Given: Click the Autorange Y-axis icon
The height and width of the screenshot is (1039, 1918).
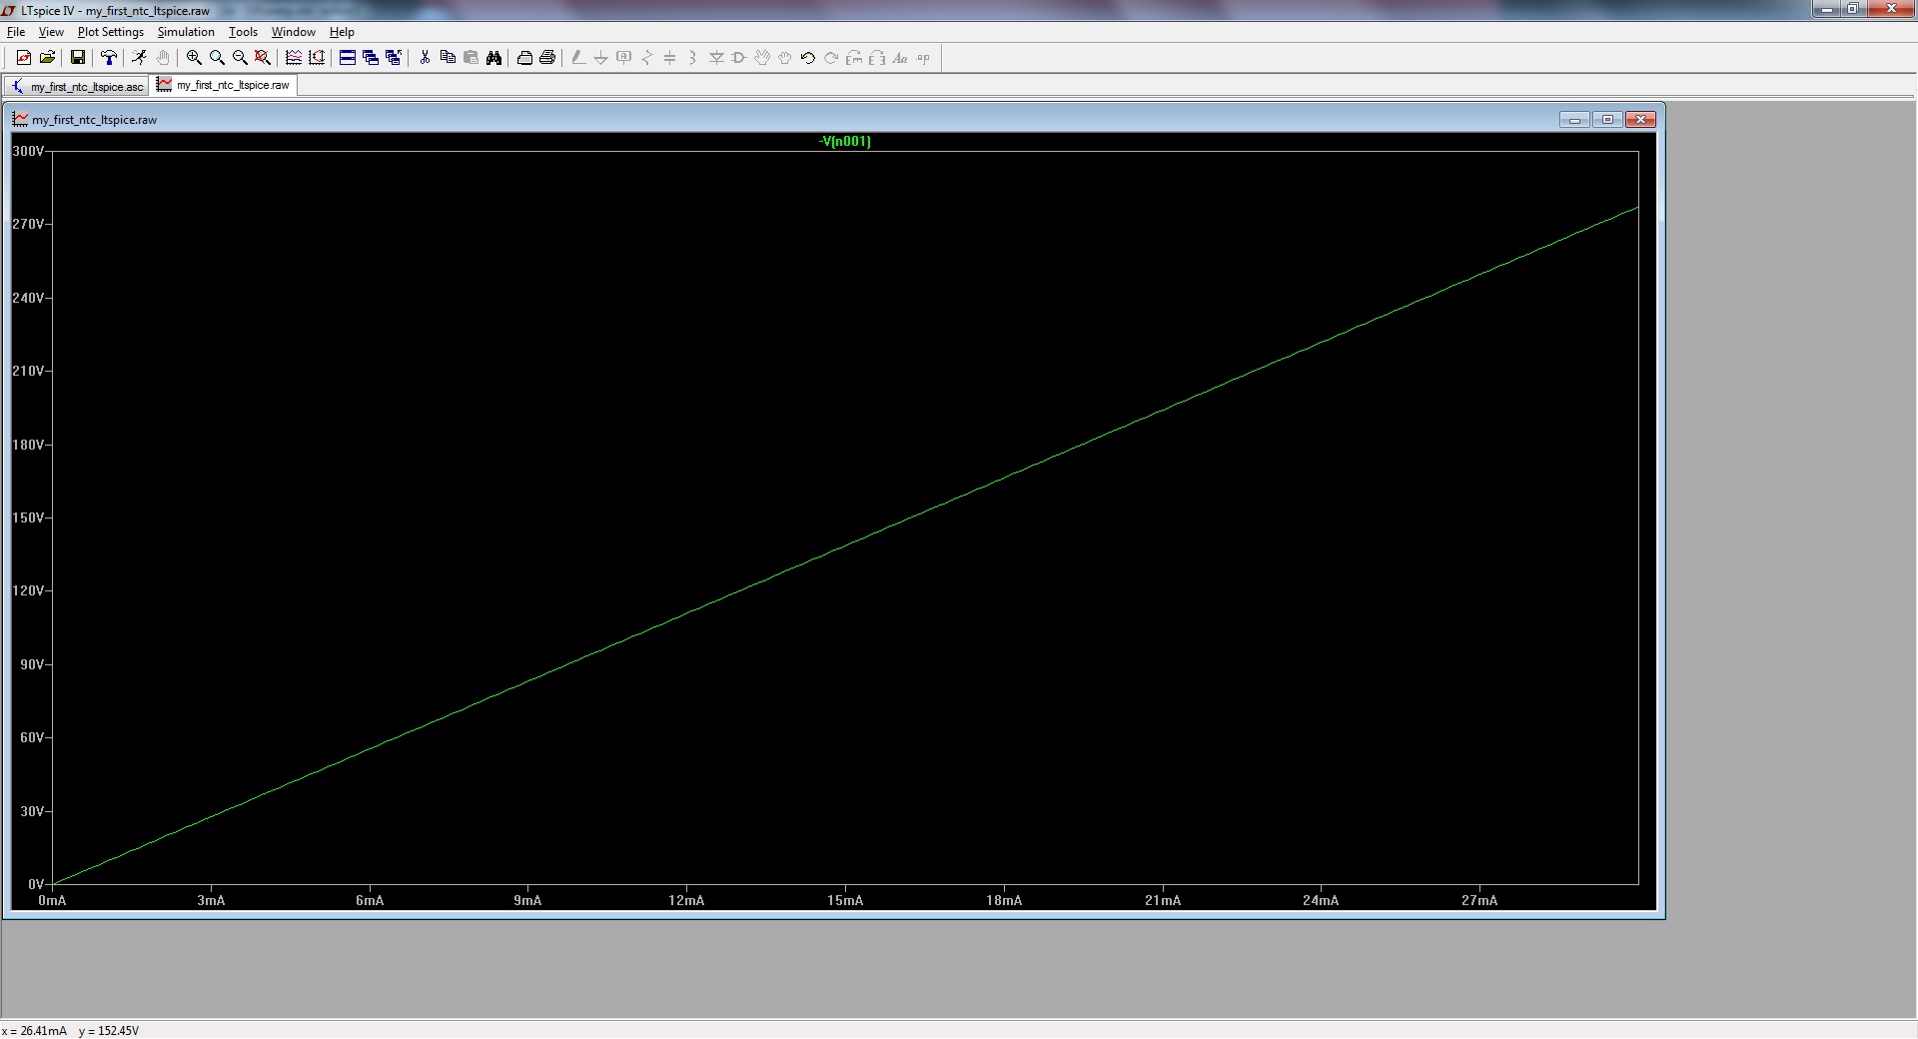Looking at the screenshot, I should [317, 58].
